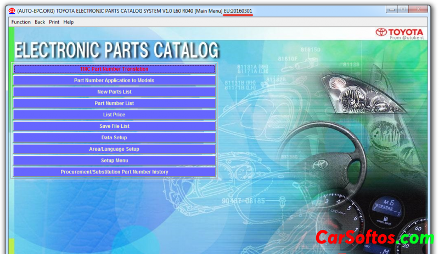Click the Toyota logo at top right
439x254 pixels.
click(x=399, y=32)
